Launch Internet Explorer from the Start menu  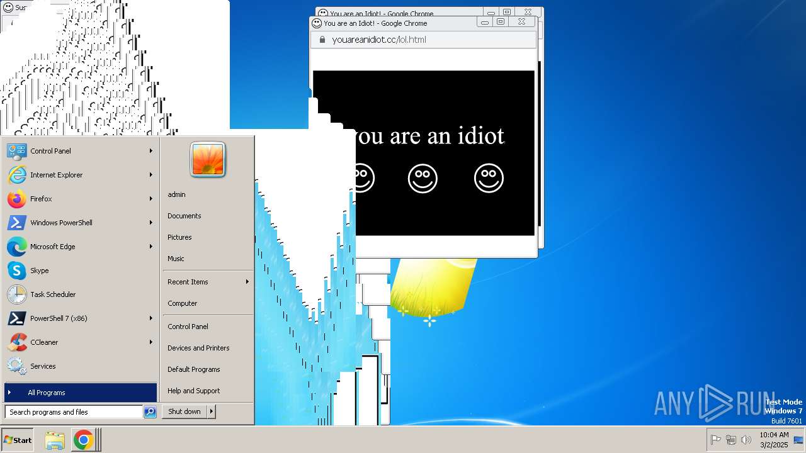(80, 175)
